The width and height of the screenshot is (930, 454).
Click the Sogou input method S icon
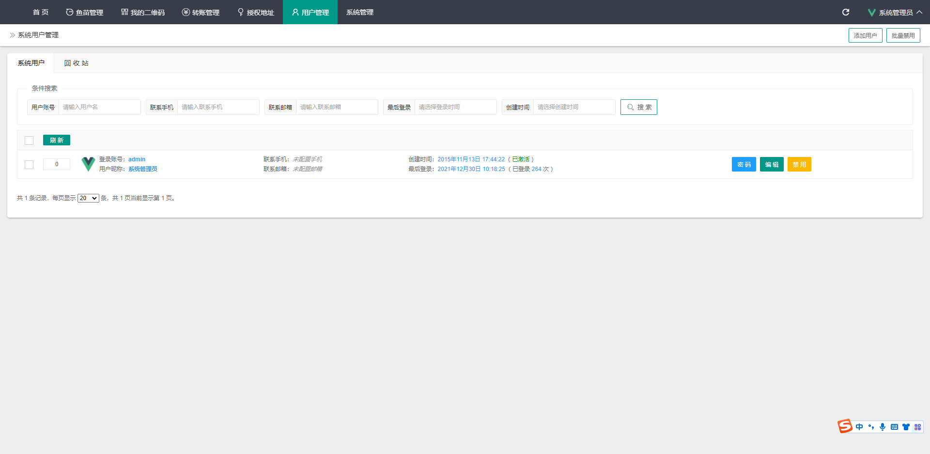coord(845,426)
